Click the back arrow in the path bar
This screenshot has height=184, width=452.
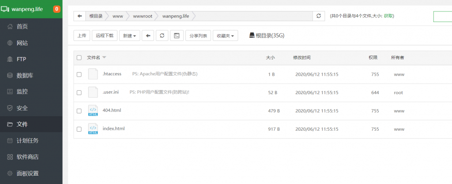(x=79, y=16)
